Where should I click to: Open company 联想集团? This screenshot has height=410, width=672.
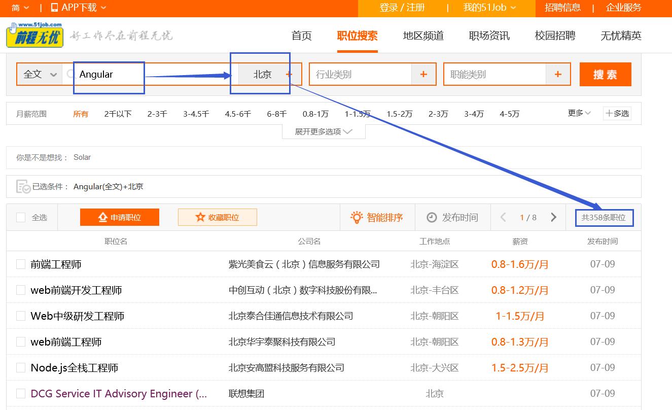coord(246,394)
